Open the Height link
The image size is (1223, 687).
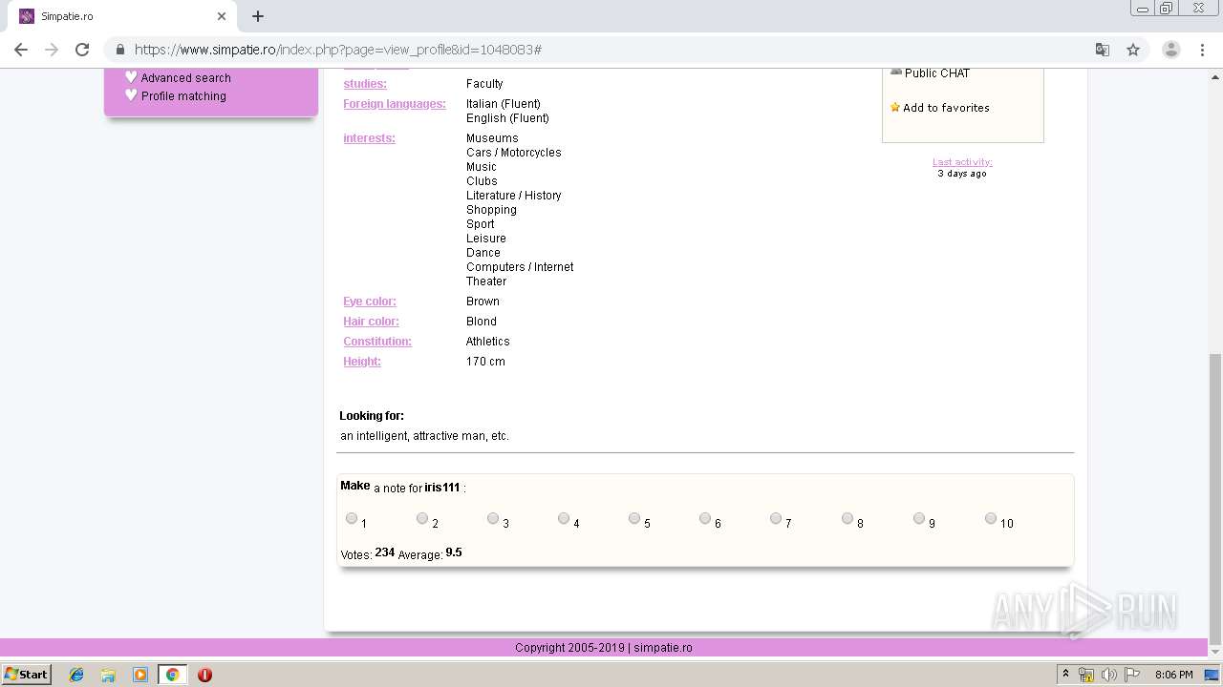click(x=362, y=362)
